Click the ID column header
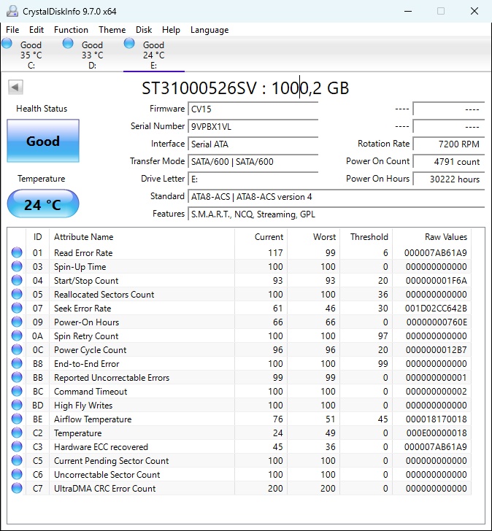This screenshot has width=492, height=531. point(38,237)
